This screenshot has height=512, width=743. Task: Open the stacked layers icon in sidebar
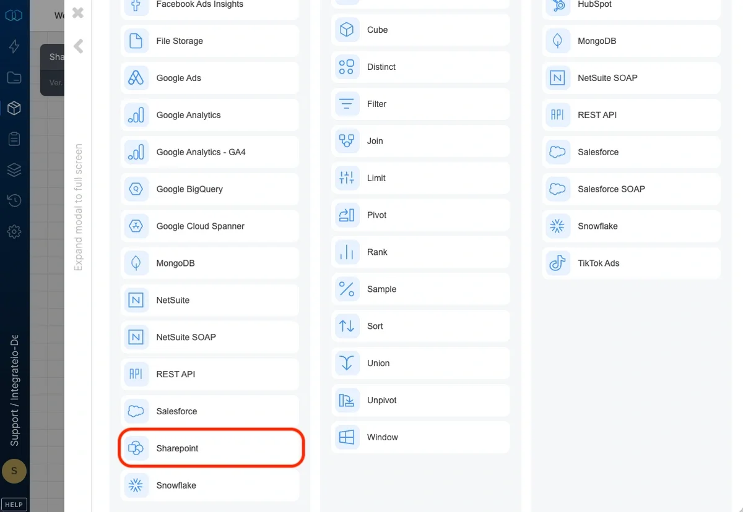(14, 170)
